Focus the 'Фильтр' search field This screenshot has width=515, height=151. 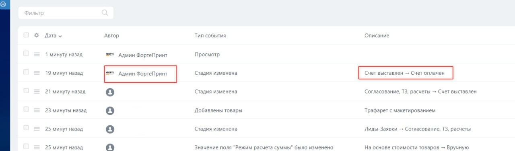pyautogui.click(x=66, y=13)
